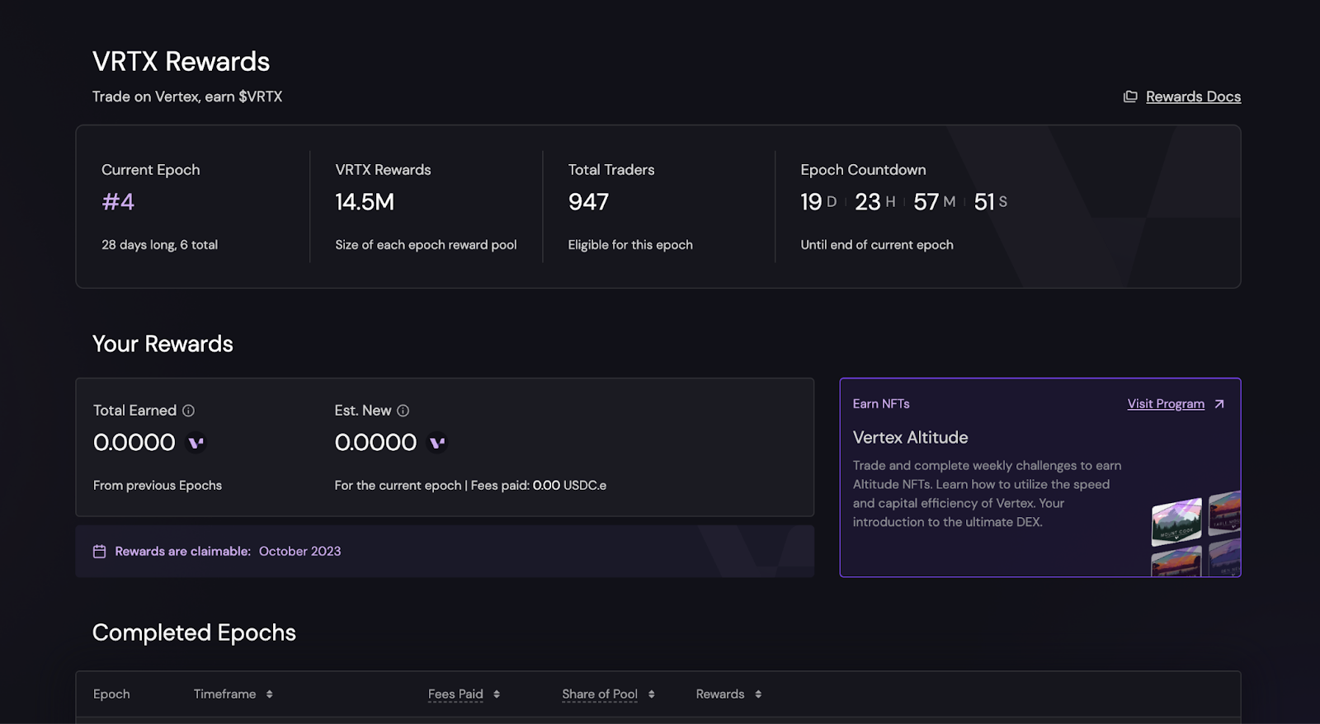Click the 'Trade on Vertex, earn $VRTX' subtitle
Viewport: 1320px width, 724px height.
[187, 96]
